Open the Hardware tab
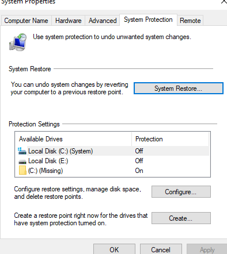The width and height of the screenshot is (227, 254). [68, 21]
